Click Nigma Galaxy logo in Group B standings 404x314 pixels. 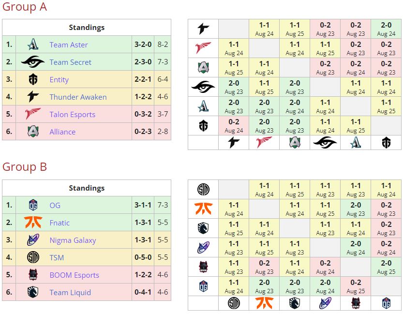point(33,240)
